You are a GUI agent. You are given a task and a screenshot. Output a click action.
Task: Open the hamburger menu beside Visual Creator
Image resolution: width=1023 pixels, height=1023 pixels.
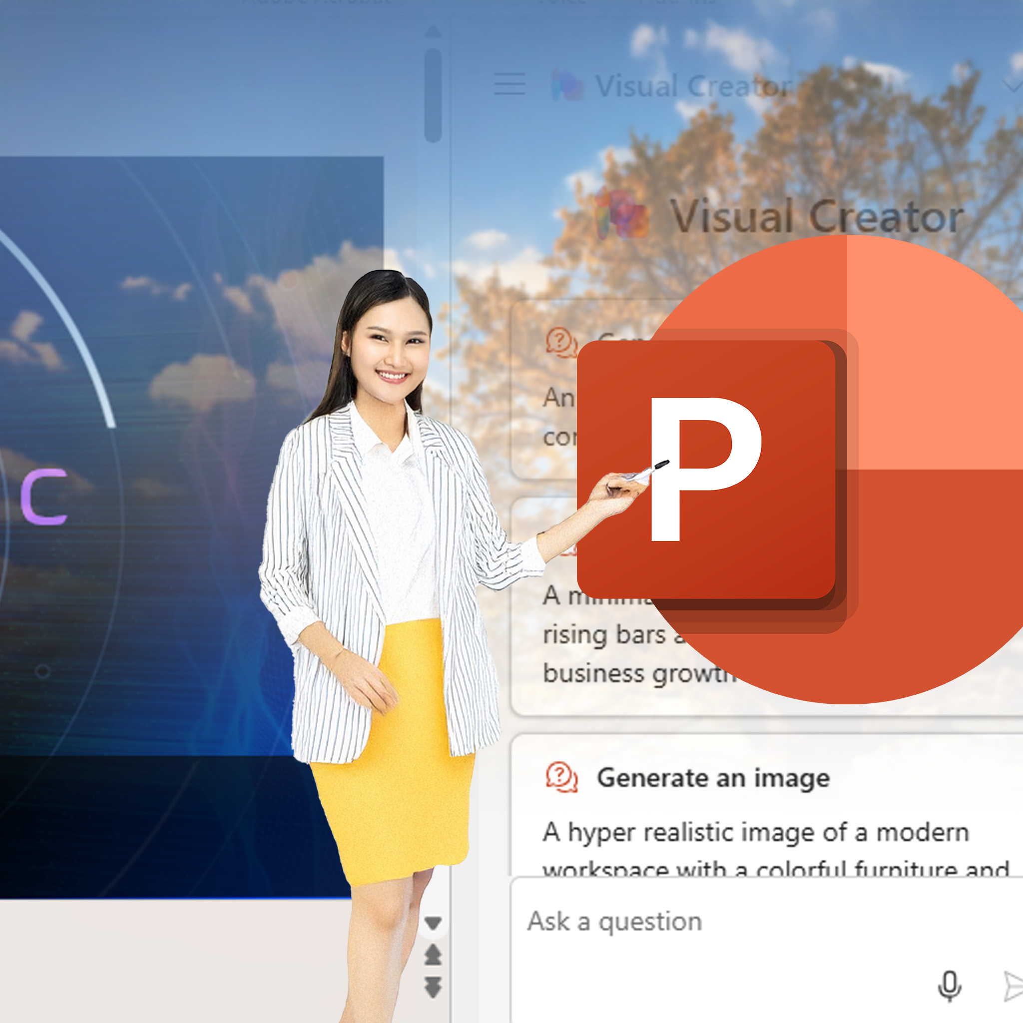(510, 84)
